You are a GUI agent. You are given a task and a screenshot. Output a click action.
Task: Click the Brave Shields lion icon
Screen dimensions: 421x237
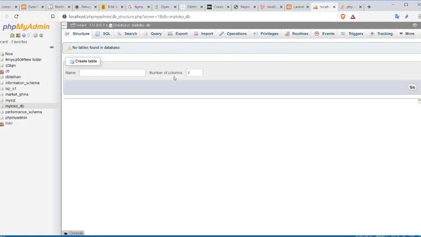pyautogui.click(x=343, y=16)
